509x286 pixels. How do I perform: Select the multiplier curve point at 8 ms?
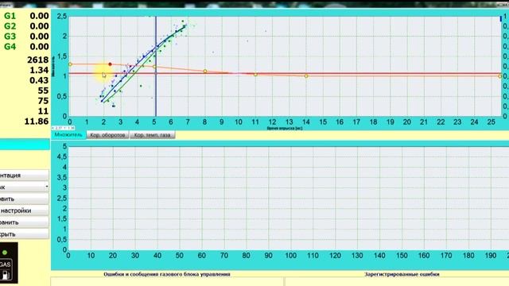tap(205, 71)
